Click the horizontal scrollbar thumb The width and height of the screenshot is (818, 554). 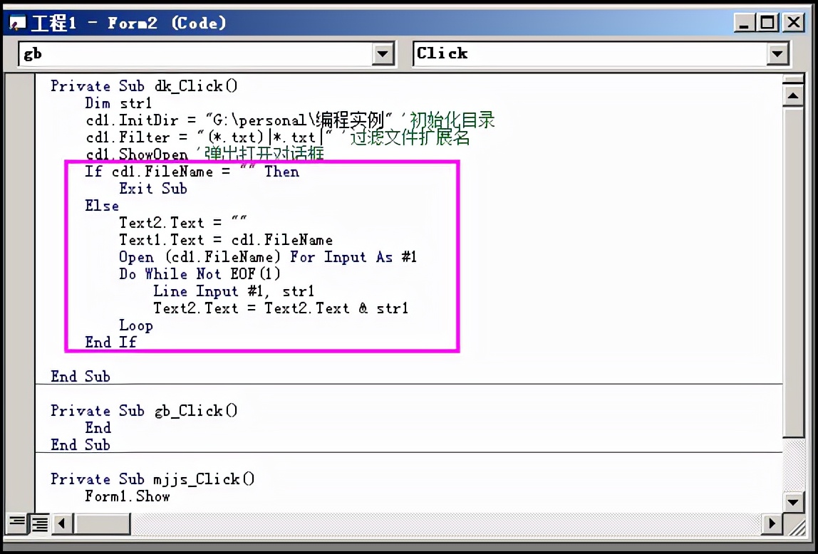102,523
